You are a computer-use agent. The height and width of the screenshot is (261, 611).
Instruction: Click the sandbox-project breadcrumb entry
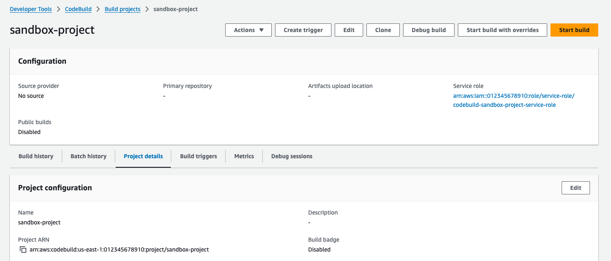pyautogui.click(x=175, y=9)
